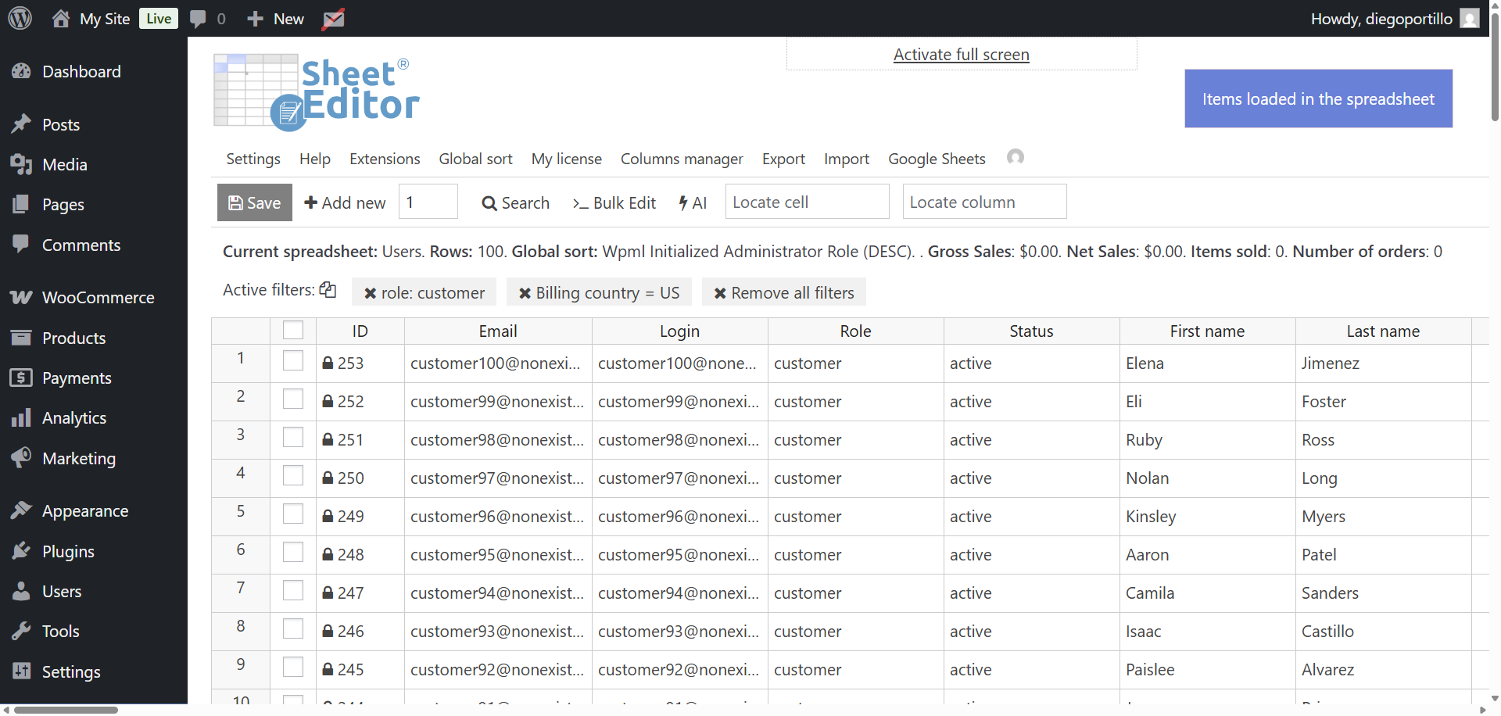1501x716 pixels.
Task: Check the select-all checkbox in the header
Action: click(x=292, y=330)
